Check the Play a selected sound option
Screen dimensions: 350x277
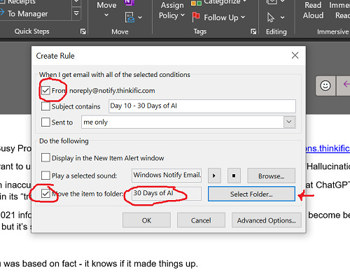click(45, 176)
